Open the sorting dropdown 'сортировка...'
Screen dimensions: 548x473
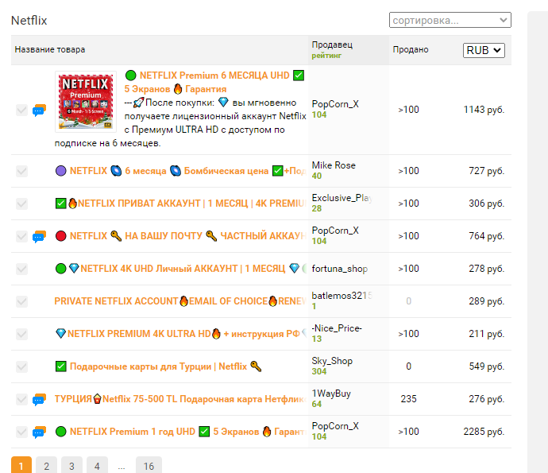click(450, 20)
